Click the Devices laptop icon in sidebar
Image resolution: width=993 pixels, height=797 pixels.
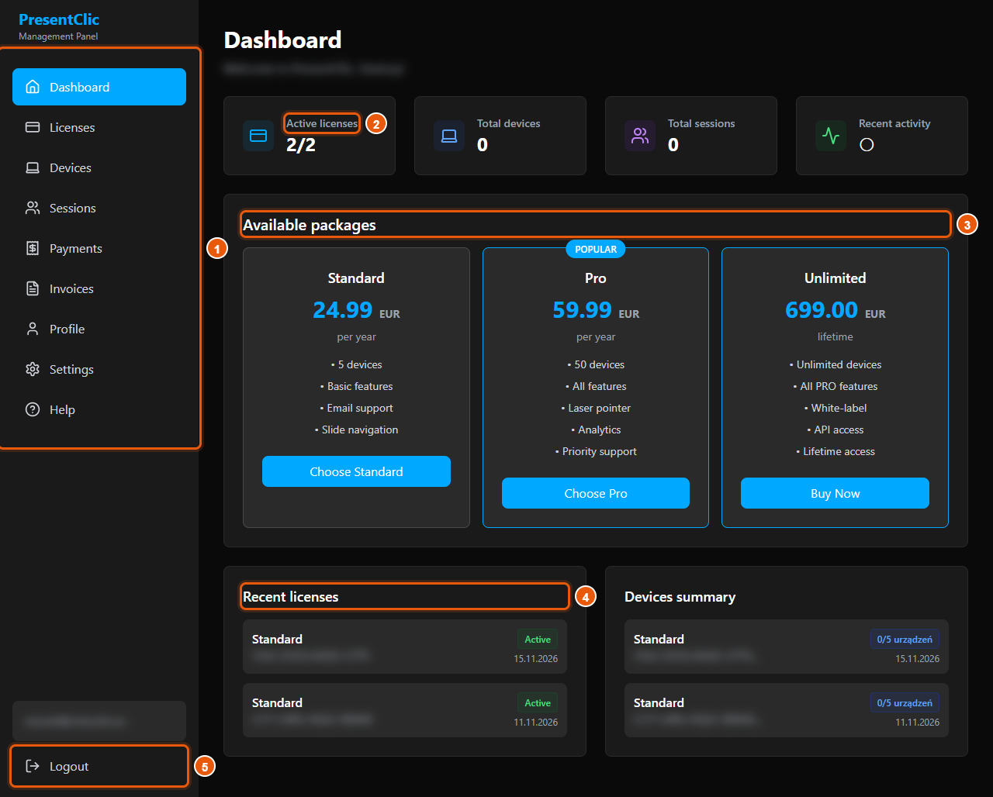click(33, 167)
